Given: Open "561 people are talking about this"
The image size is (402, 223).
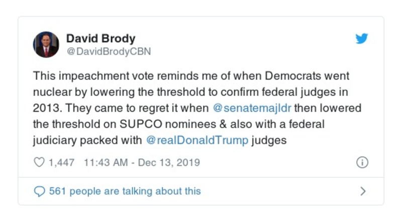Looking at the screenshot, I should [x=124, y=191].
